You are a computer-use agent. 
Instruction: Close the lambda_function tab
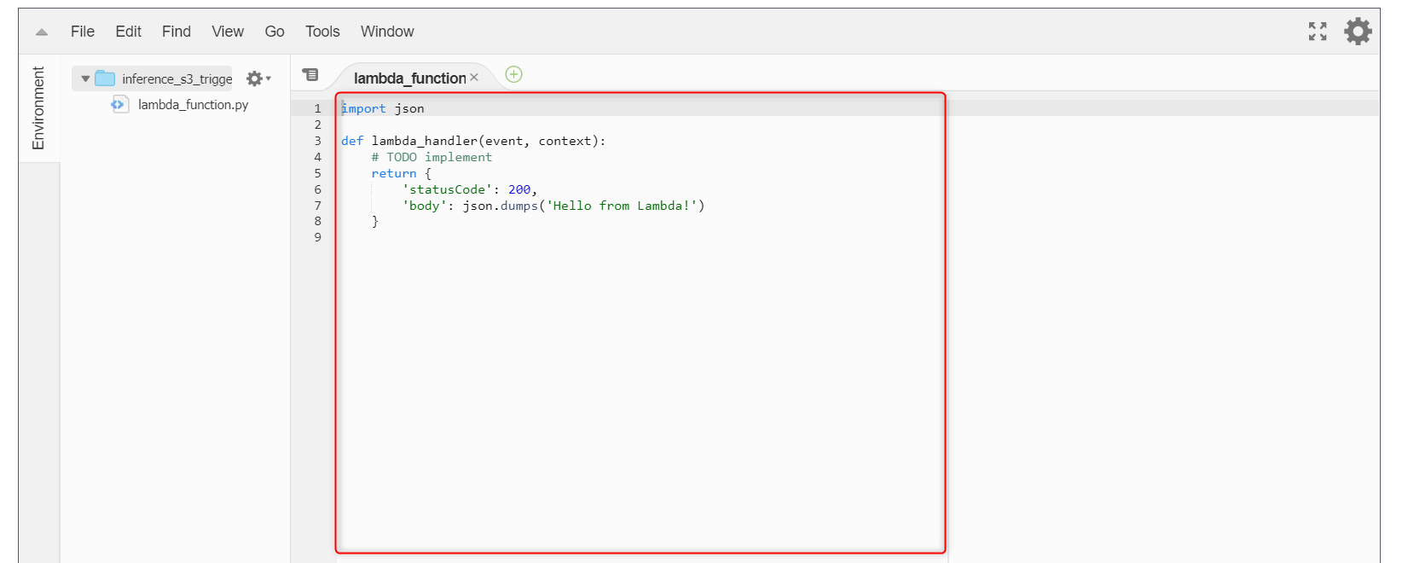point(474,78)
